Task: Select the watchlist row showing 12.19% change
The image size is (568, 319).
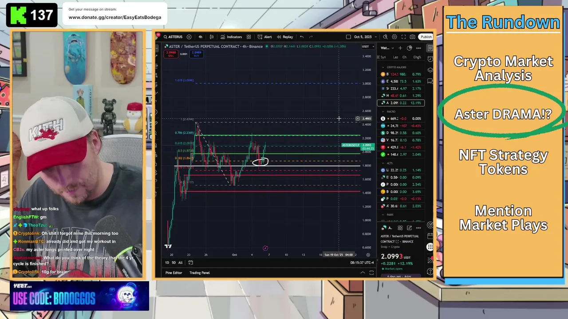Action: tap(401, 103)
